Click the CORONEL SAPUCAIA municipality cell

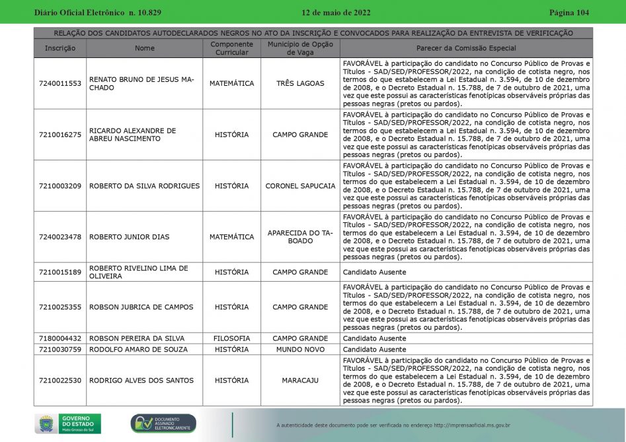pyautogui.click(x=300, y=186)
